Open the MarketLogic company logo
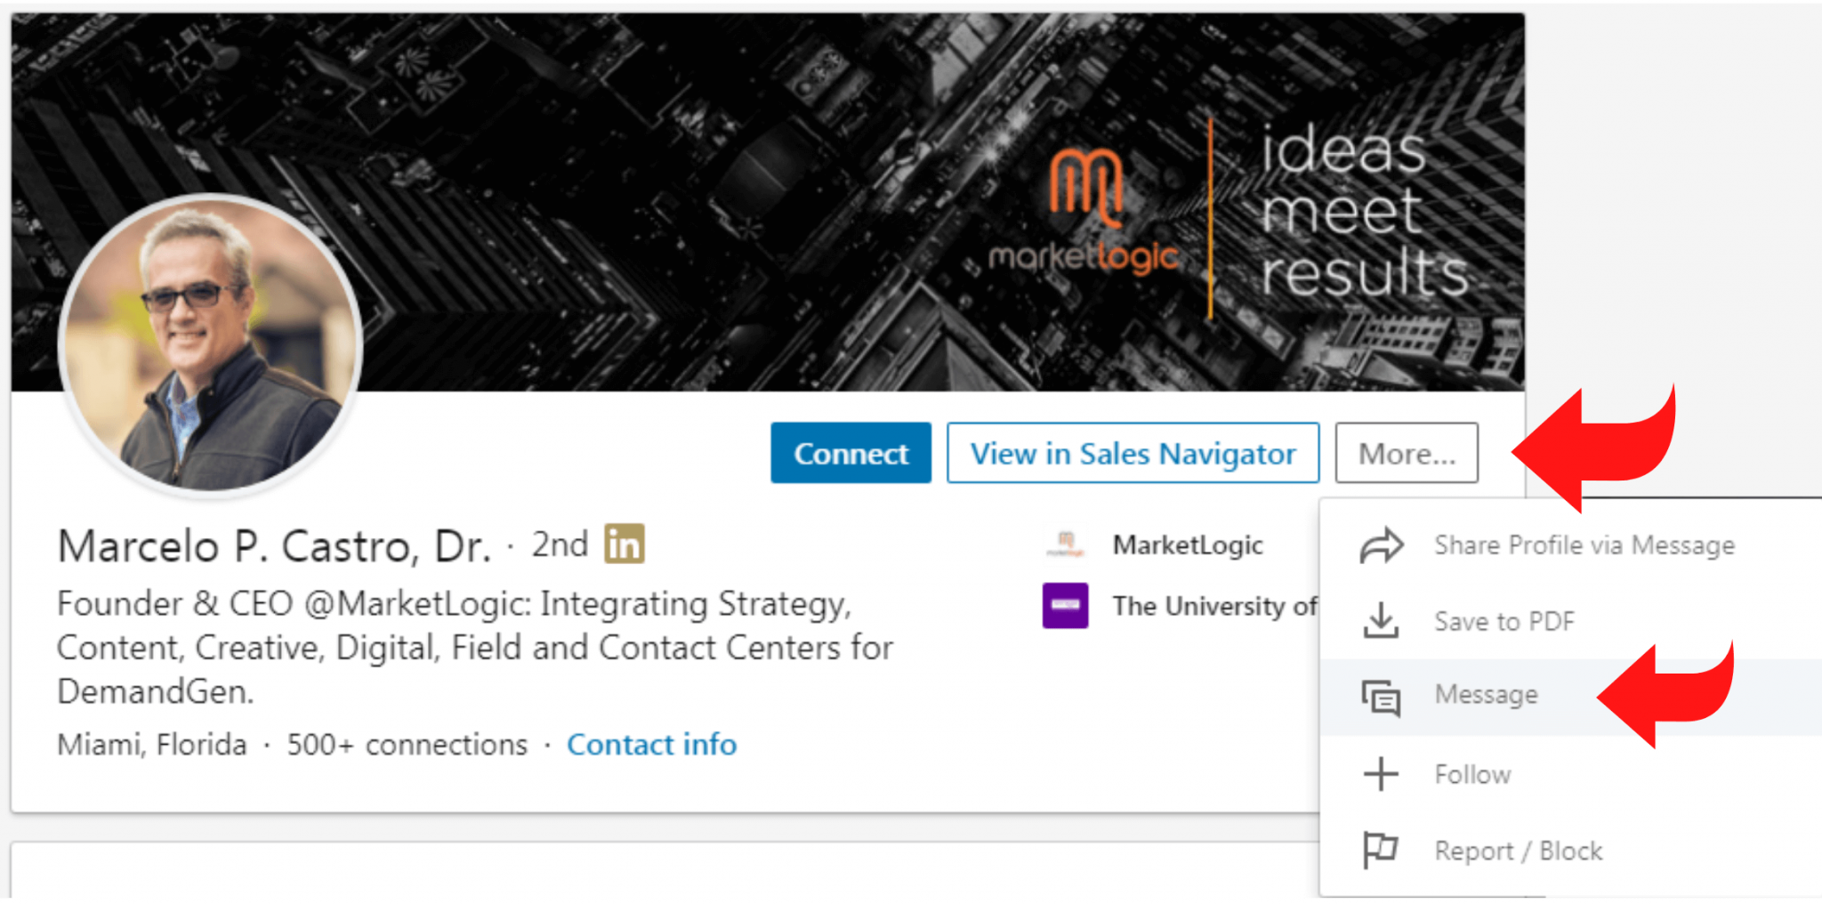The width and height of the screenshot is (1822, 904). tap(1064, 544)
